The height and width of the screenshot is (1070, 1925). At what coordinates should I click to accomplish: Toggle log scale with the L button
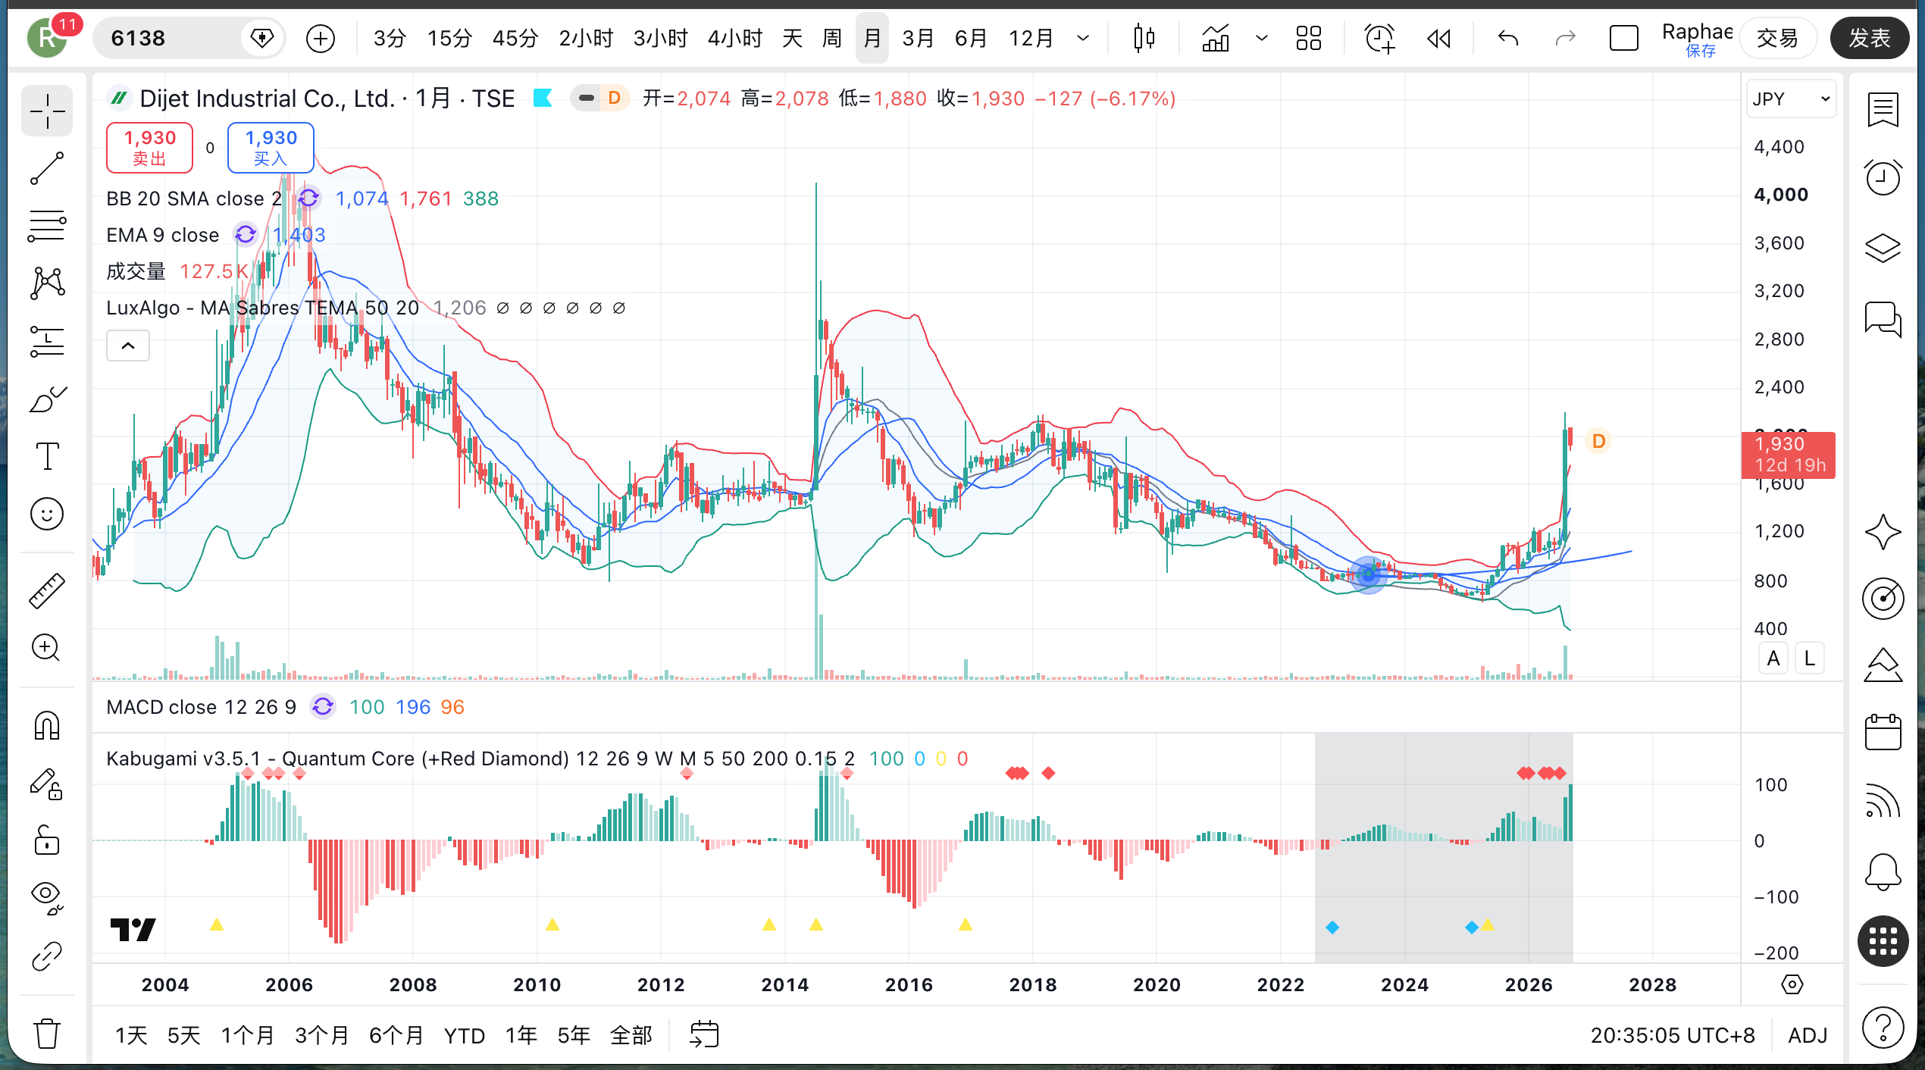pyautogui.click(x=1810, y=658)
